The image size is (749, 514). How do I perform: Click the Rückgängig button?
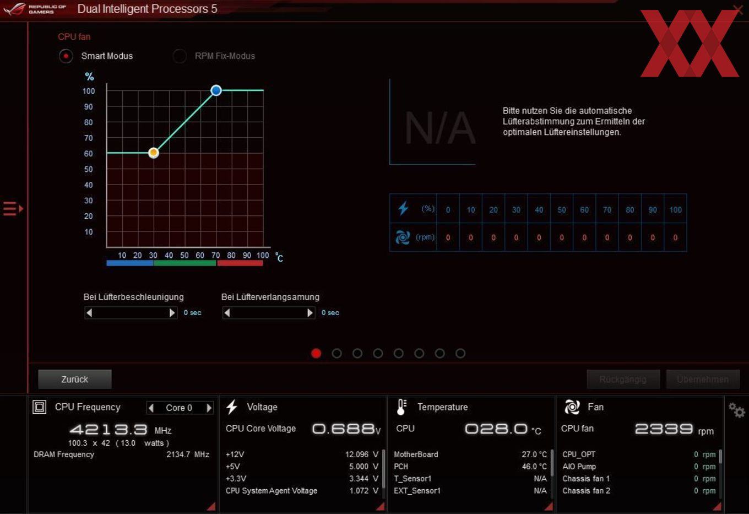click(623, 379)
